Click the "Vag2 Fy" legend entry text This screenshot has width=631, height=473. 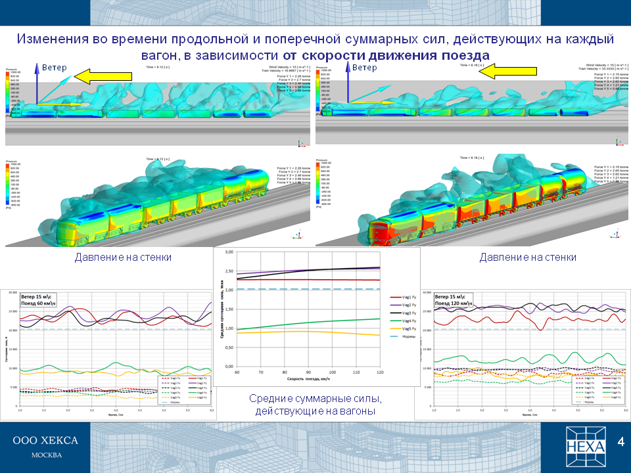409,305
